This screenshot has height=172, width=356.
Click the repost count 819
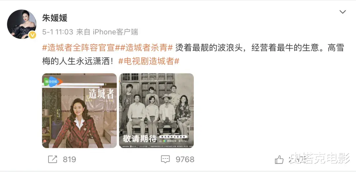pos(70,159)
